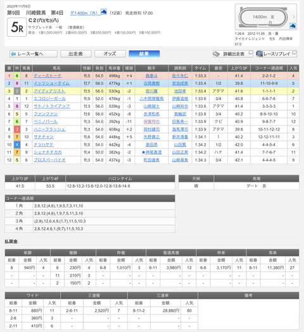Select 3角 passing order row text
The height and width of the screenshot is (332, 304).
pos(60,221)
